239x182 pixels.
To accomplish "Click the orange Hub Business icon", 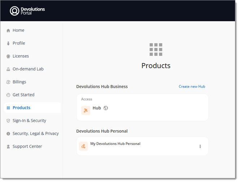I will tap(86, 110).
